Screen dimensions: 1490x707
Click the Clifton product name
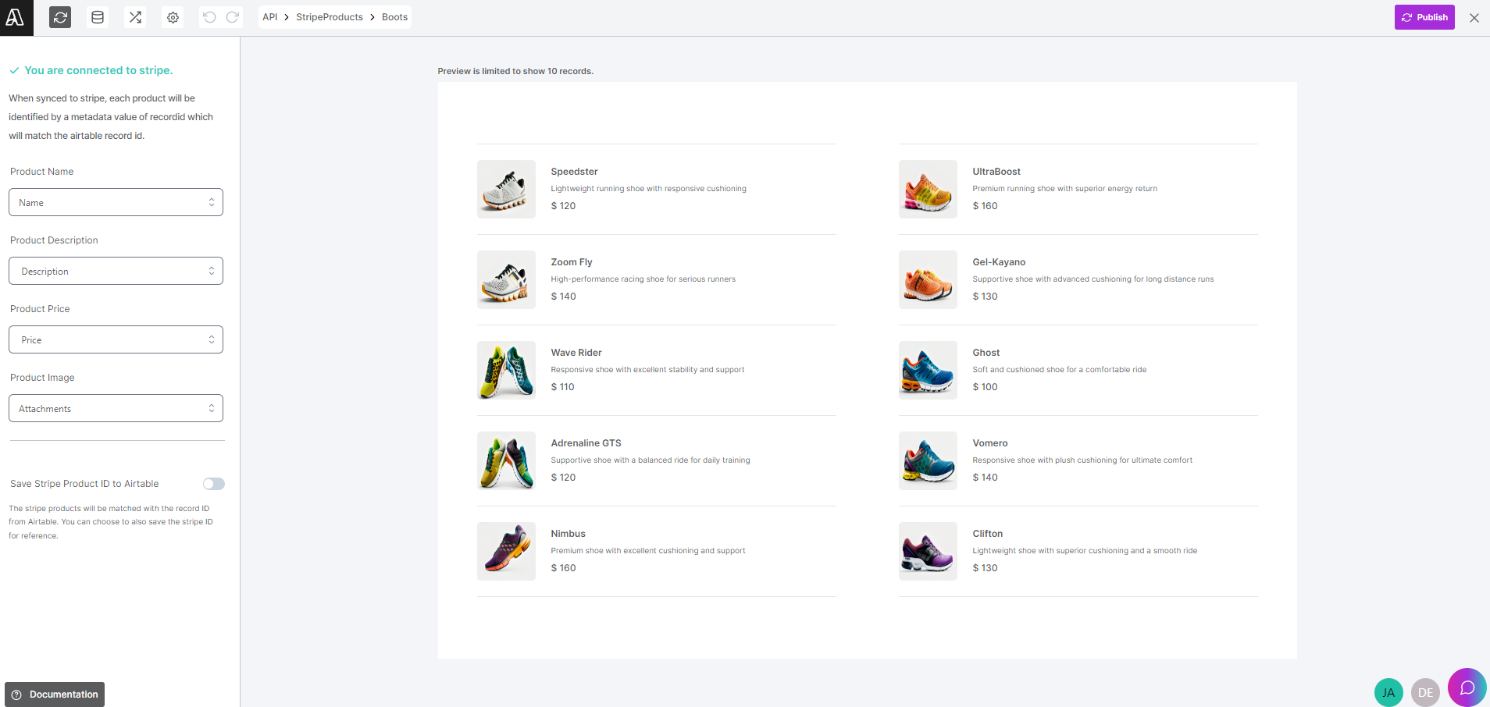click(988, 534)
